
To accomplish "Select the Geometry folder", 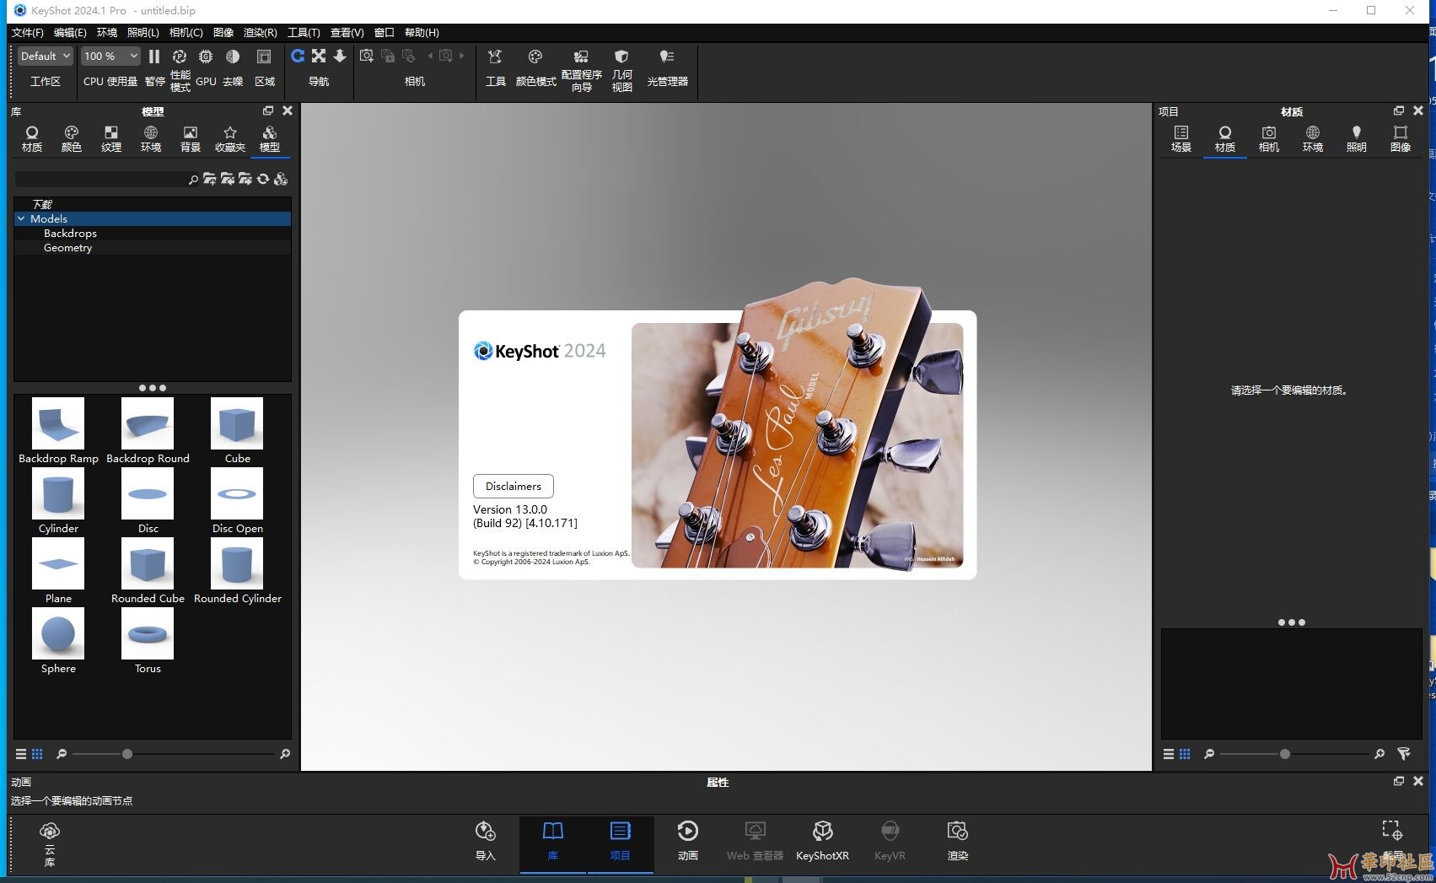I will click(x=67, y=247).
